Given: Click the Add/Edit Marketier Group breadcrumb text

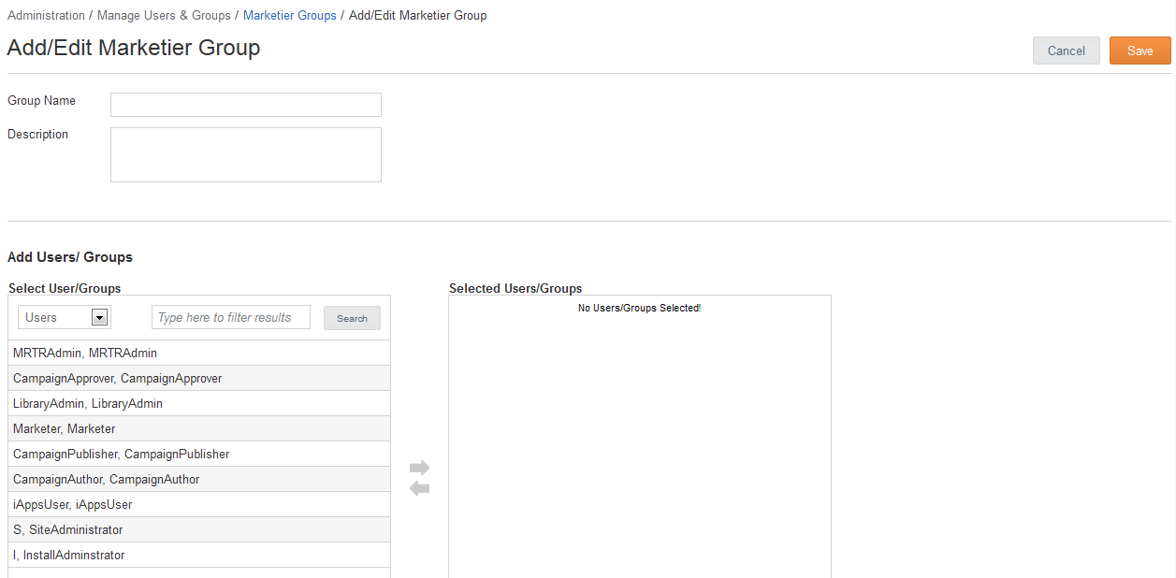Looking at the screenshot, I should [417, 16].
